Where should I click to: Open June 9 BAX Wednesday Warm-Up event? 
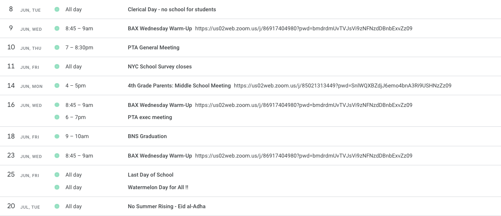[160, 29]
